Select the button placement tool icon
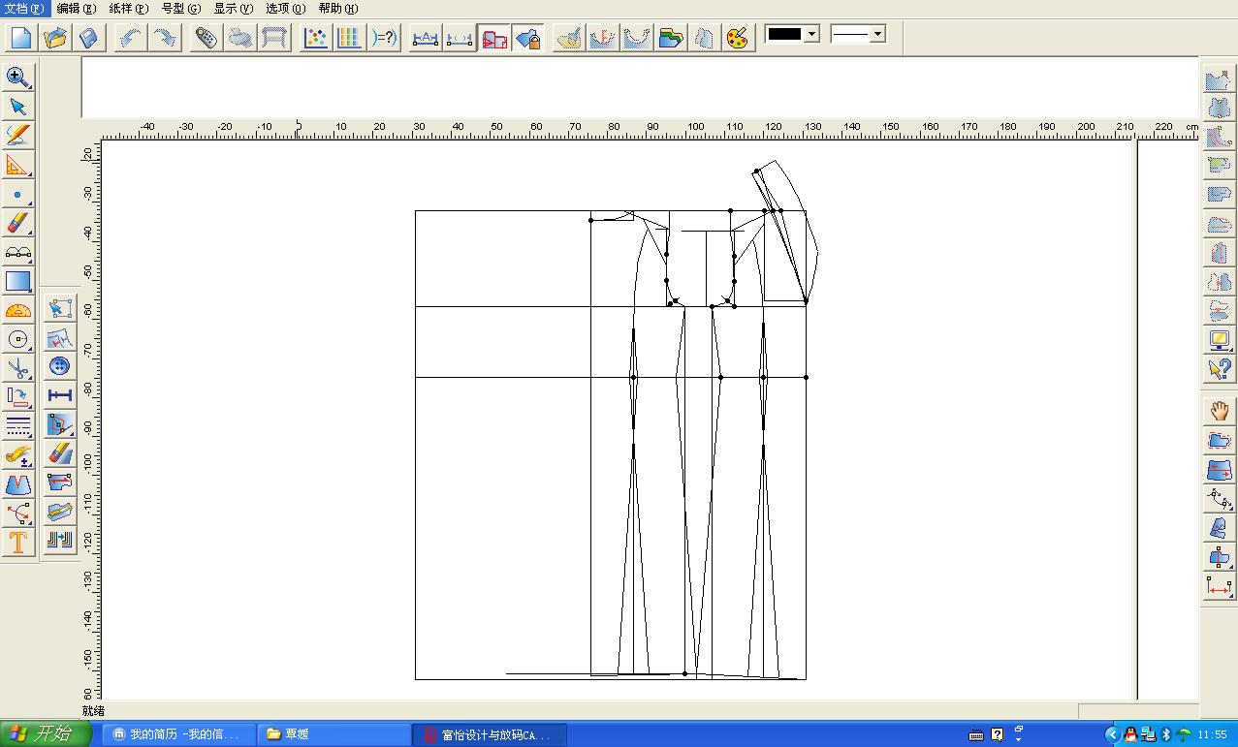This screenshot has width=1238, height=747. 59,366
